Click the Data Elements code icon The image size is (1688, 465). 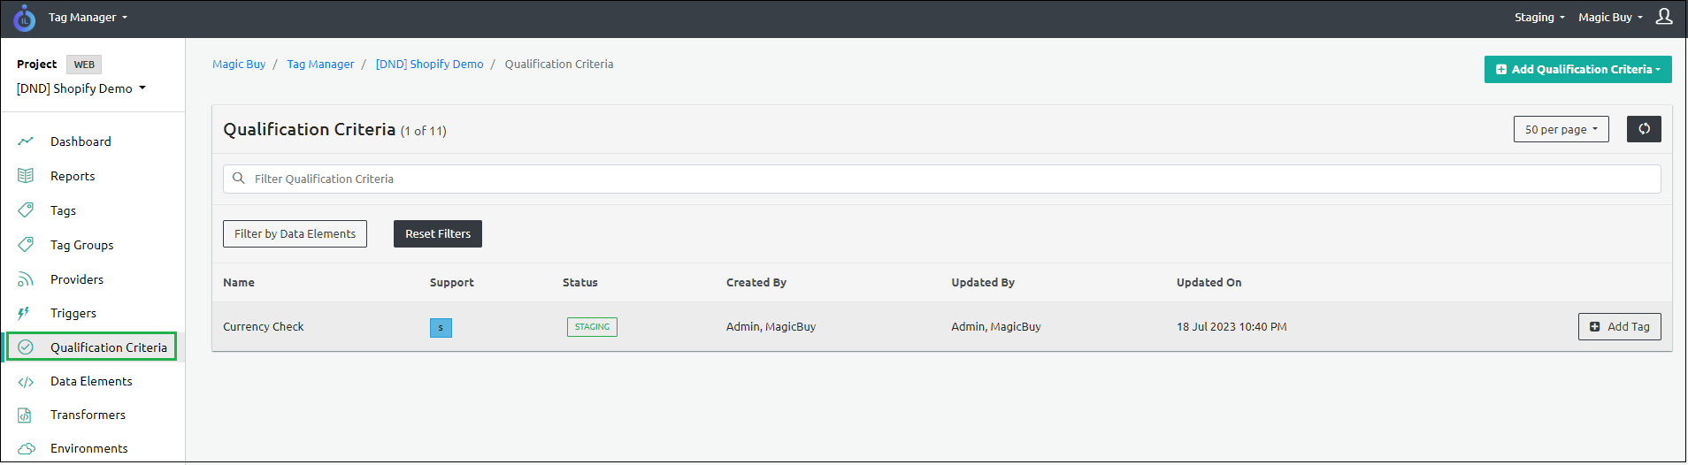26,382
